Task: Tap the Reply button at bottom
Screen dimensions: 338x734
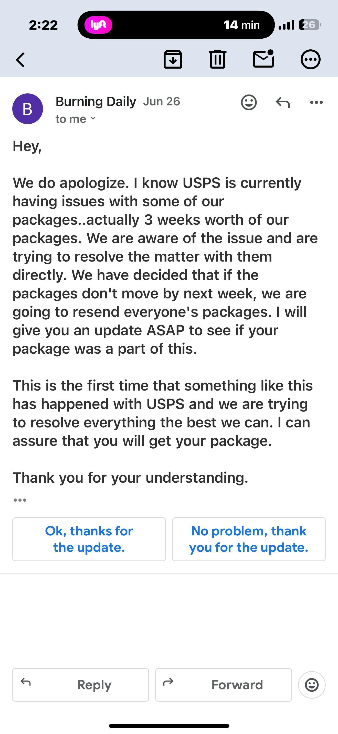Action: (x=81, y=685)
